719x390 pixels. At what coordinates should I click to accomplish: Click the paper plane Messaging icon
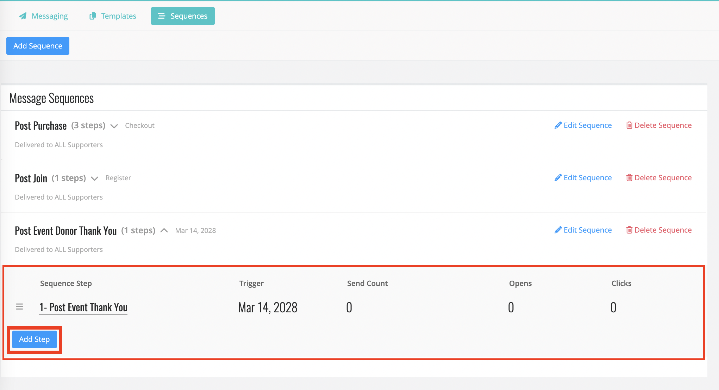[x=23, y=16]
